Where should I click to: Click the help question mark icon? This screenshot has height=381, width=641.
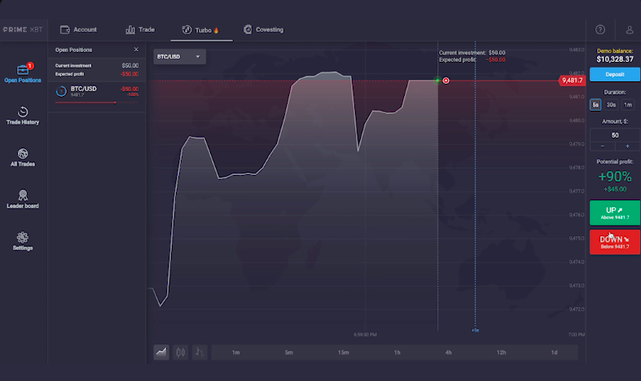(x=600, y=29)
